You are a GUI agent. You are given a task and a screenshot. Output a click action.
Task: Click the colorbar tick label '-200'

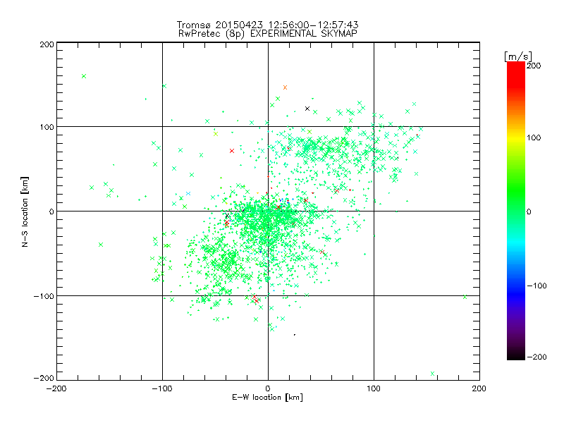[537, 357]
